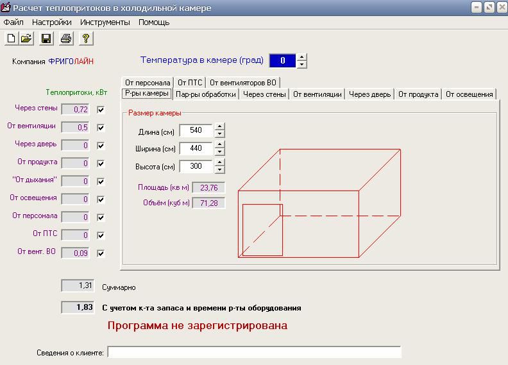The image size is (508, 365).
Task: Toggle the От вентиляции checkbox
Action: pos(100,128)
